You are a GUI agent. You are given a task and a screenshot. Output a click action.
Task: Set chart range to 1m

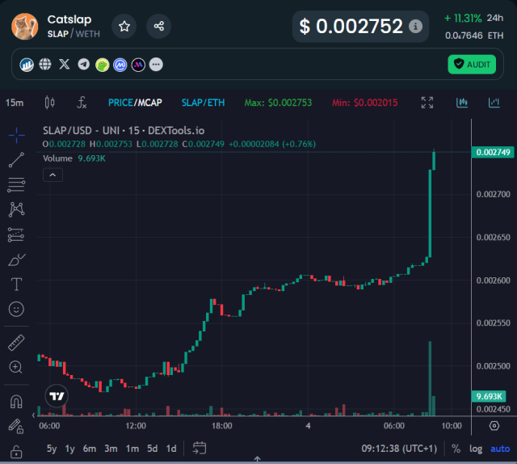(x=132, y=449)
